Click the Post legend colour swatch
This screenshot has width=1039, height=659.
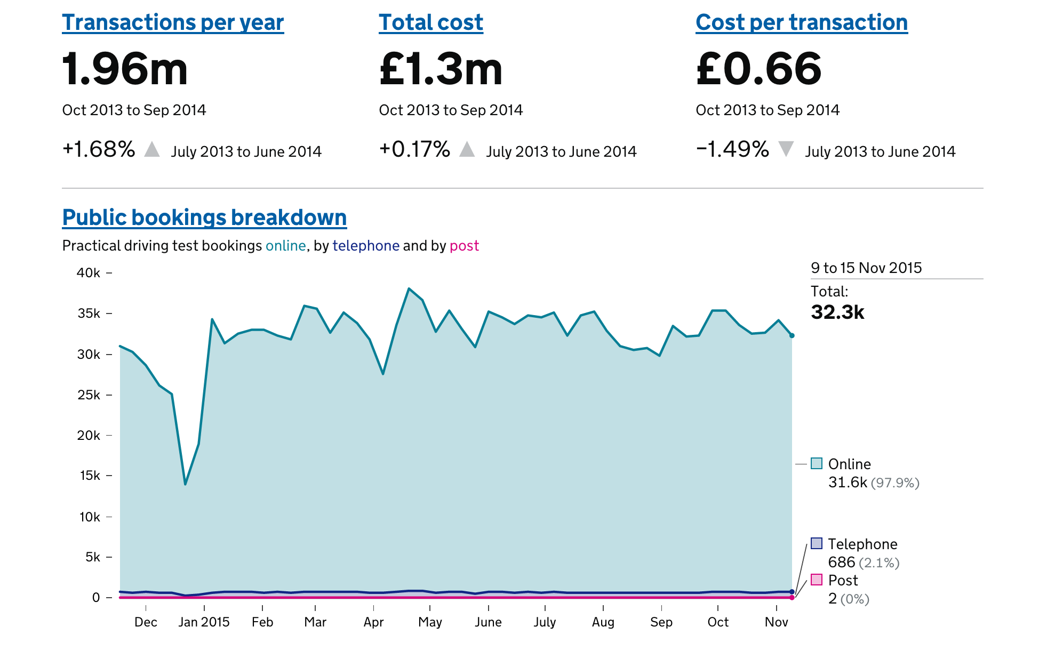[x=816, y=580]
